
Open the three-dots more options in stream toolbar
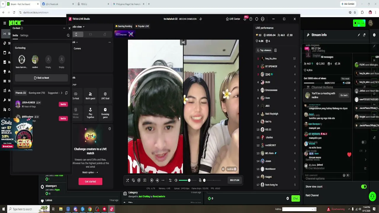[163, 180]
